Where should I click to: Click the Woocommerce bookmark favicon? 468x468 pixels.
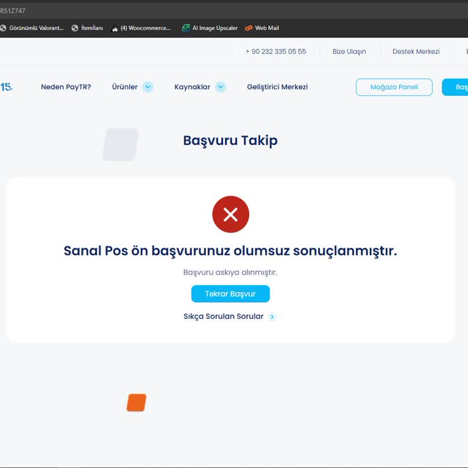tap(115, 29)
